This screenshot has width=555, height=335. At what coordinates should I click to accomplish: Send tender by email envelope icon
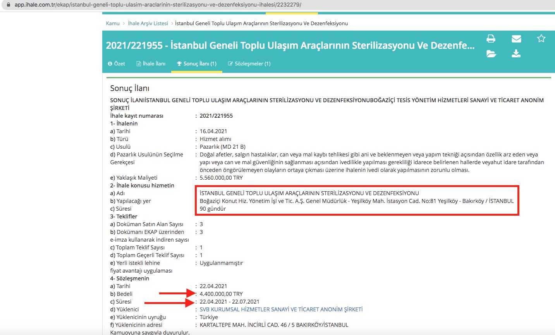coord(516,38)
